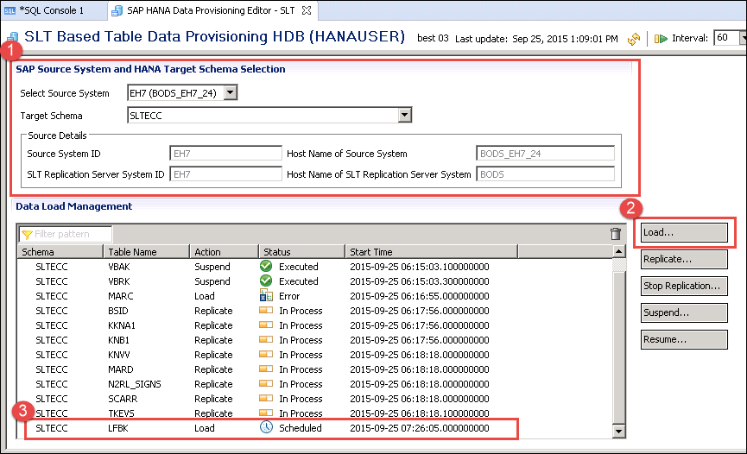Viewport: 747px width, 454px height.
Task: Click the Stop Replication... button
Action: 684,286
